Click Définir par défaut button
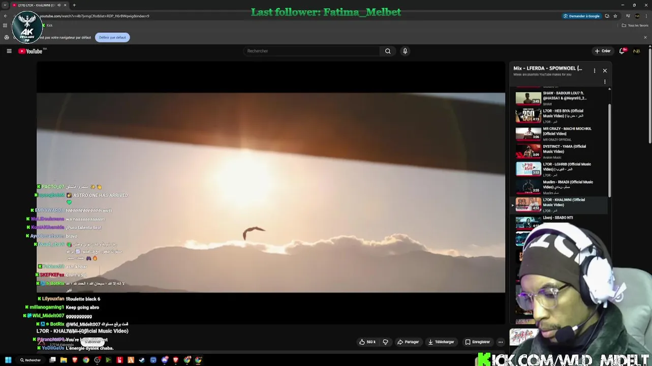Image resolution: width=652 pixels, height=366 pixels. (112, 37)
